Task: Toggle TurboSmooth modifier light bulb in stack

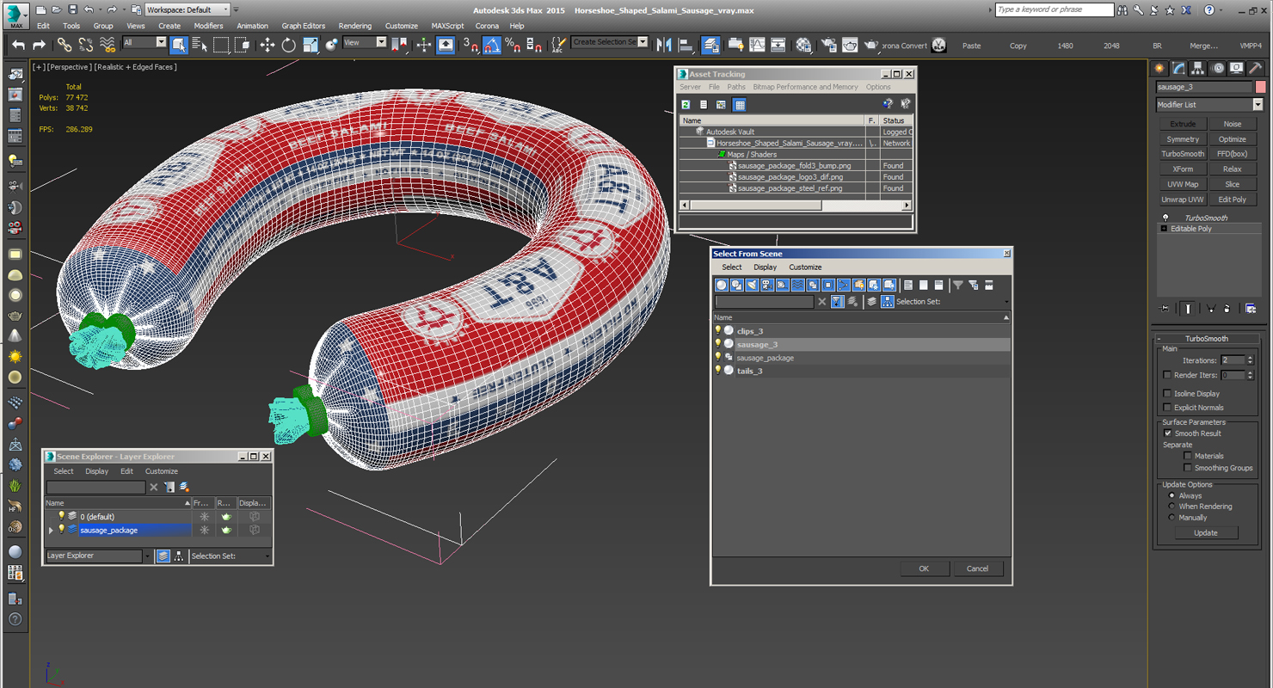Action: (x=1165, y=218)
